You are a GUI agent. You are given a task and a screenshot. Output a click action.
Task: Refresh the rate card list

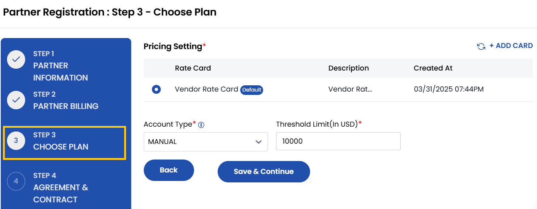(x=481, y=47)
